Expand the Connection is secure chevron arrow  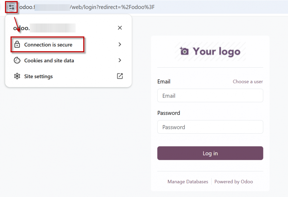120,44
